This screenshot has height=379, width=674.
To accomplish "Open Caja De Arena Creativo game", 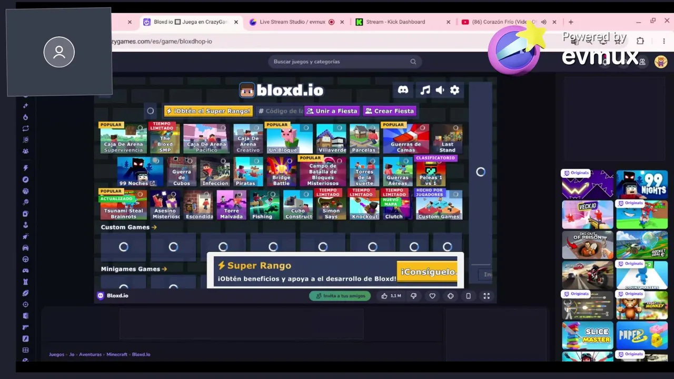I will click(x=248, y=138).
